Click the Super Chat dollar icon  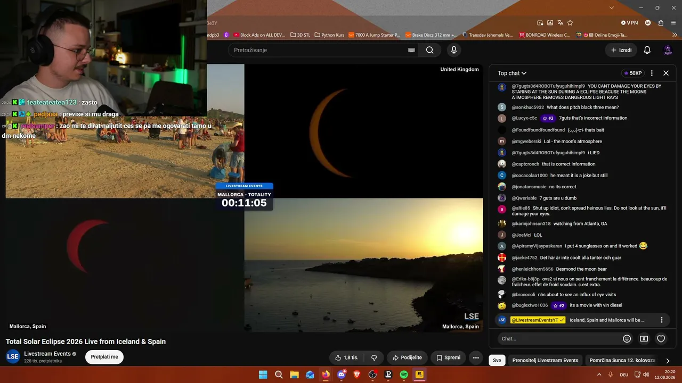tap(644, 338)
